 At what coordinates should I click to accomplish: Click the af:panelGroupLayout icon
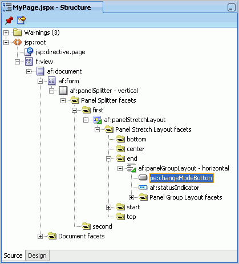tap(132, 168)
